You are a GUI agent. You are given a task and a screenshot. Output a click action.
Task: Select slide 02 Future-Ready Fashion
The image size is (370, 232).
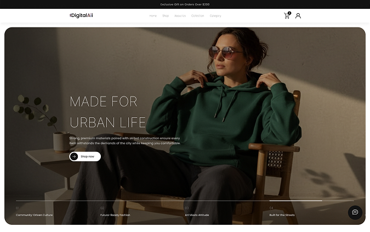pyautogui.click(x=115, y=212)
